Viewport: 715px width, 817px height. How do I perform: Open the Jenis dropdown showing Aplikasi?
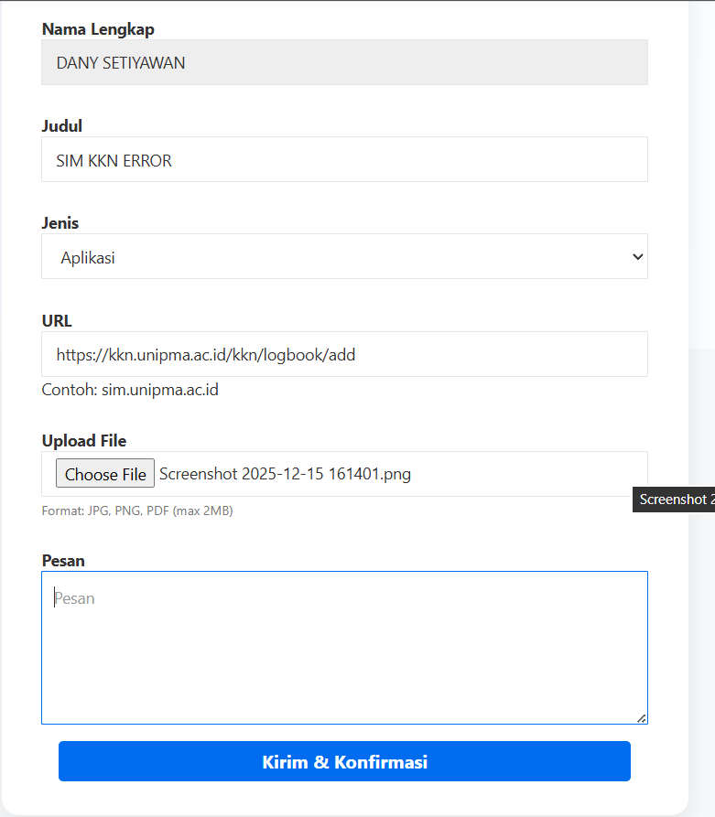[x=344, y=257]
